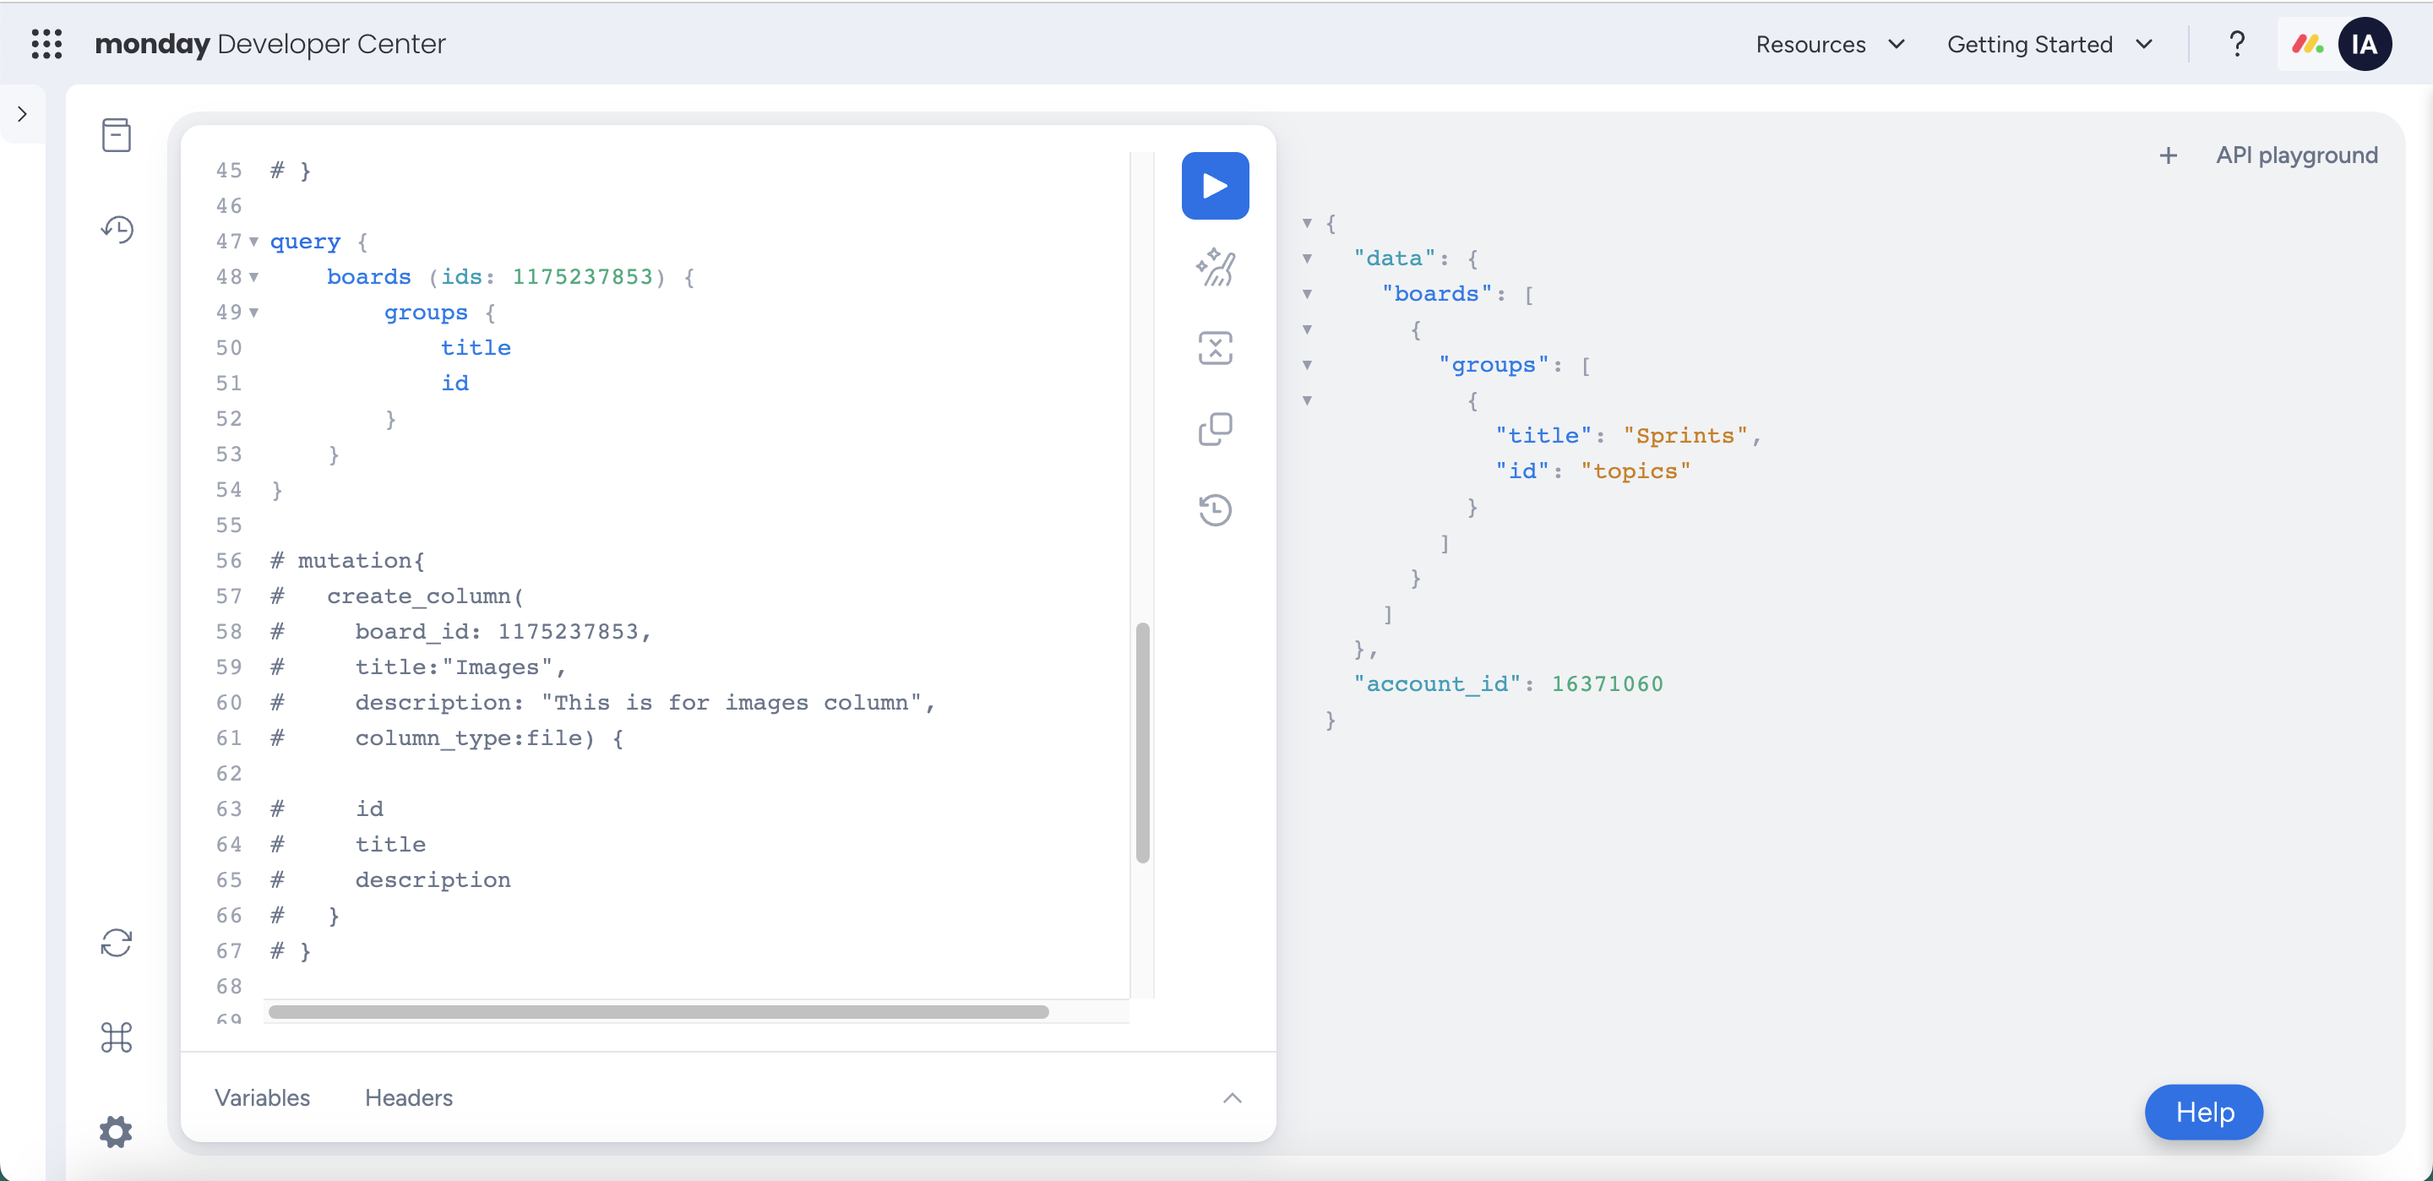The height and width of the screenshot is (1181, 2433).
Task: Add a new playground tab with plus
Action: click(2168, 156)
